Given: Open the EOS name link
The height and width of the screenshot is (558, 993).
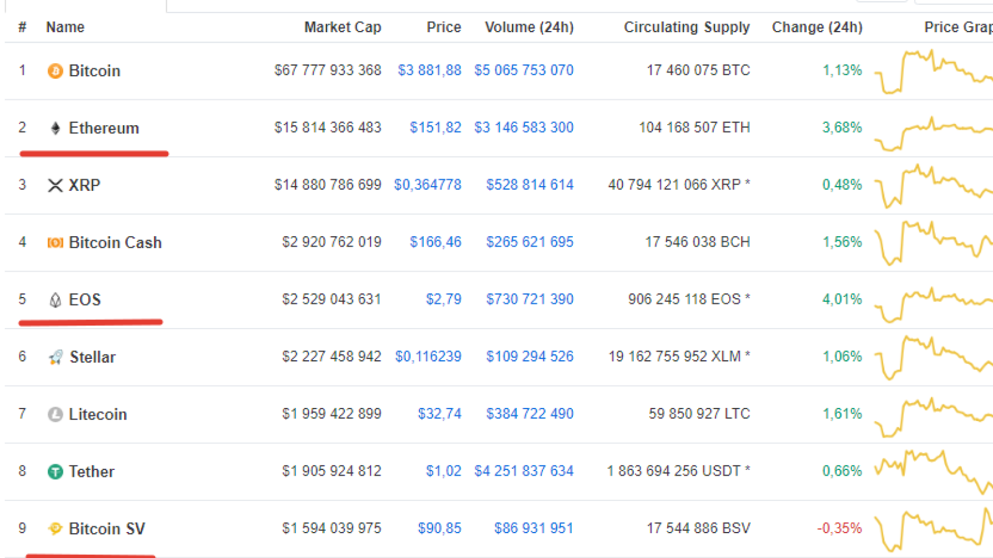Looking at the screenshot, I should [84, 300].
